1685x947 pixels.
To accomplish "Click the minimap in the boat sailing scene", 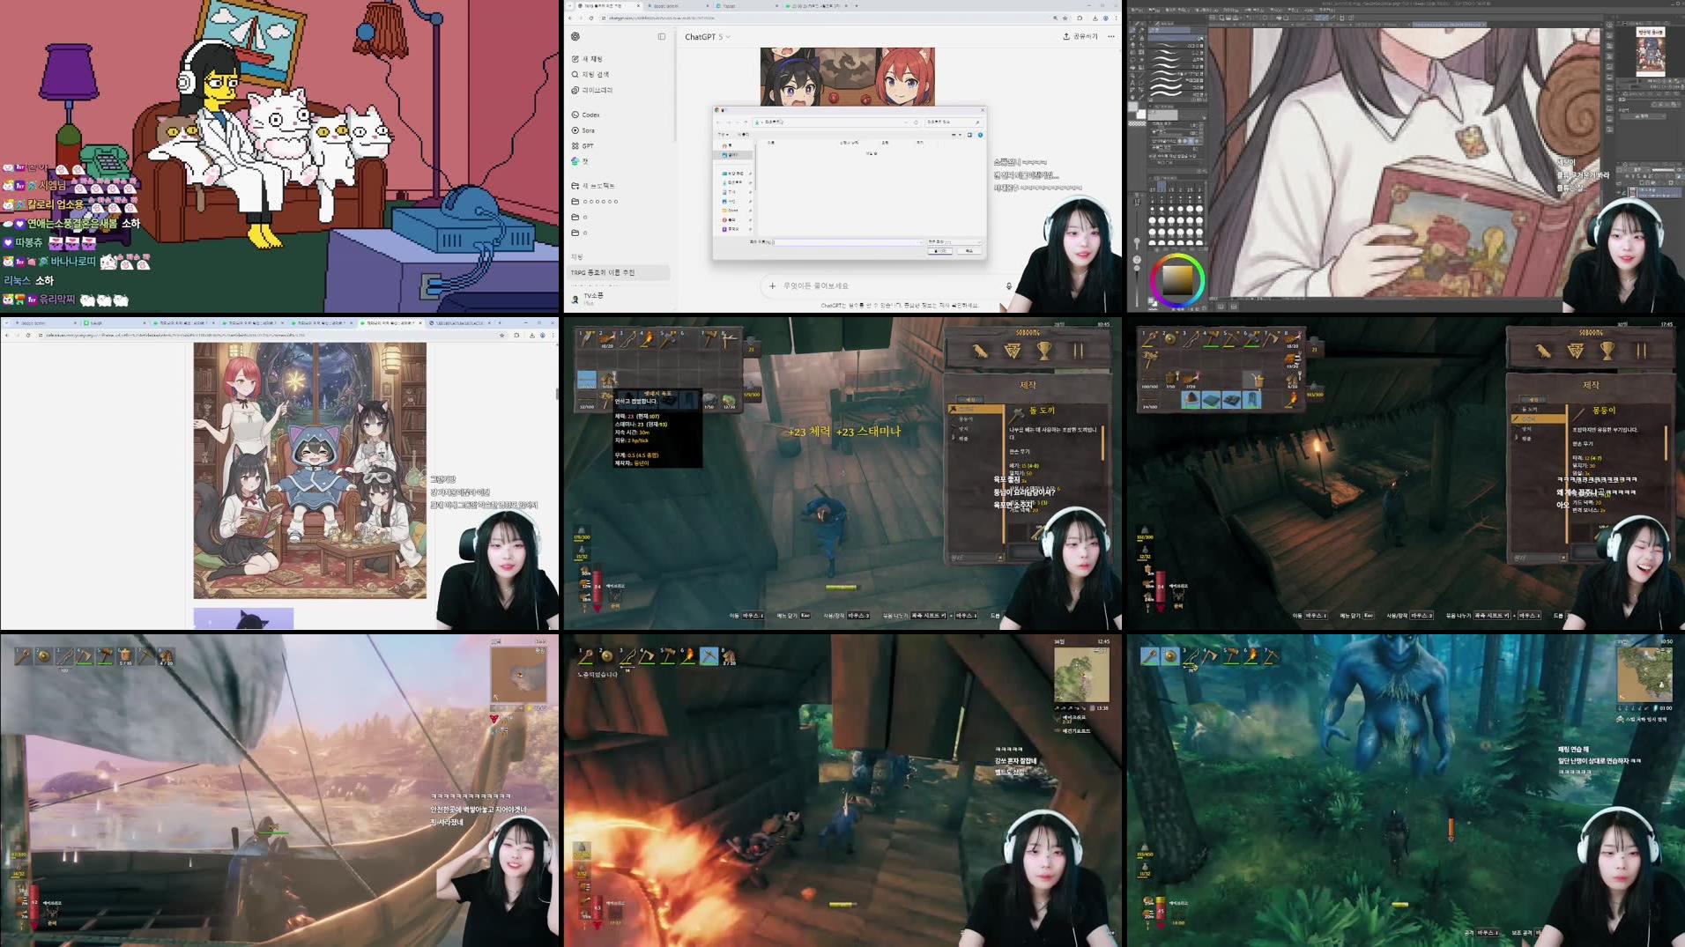I will [x=518, y=676].
